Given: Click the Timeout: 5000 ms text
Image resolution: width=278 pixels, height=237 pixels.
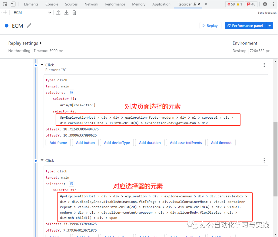Looking at the screenshot, I should click(x=49, y=51).
